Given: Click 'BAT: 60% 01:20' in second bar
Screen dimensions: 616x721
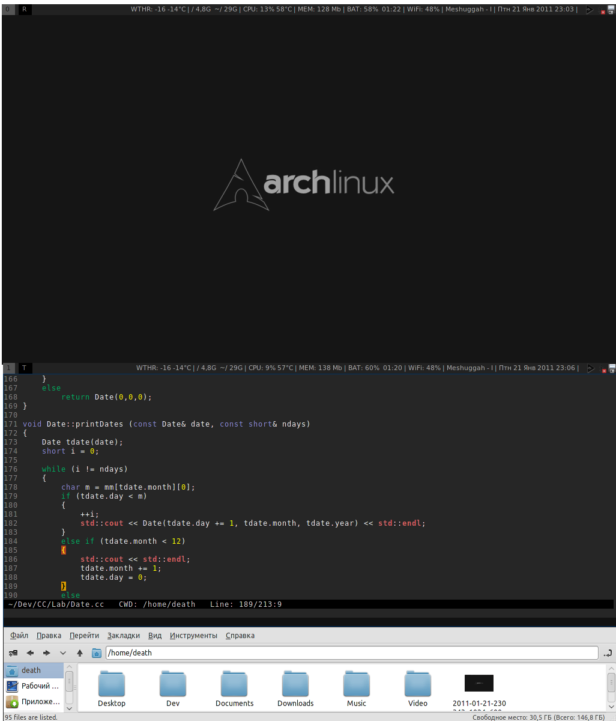Looking at the screenshot, I should point(375,368).
